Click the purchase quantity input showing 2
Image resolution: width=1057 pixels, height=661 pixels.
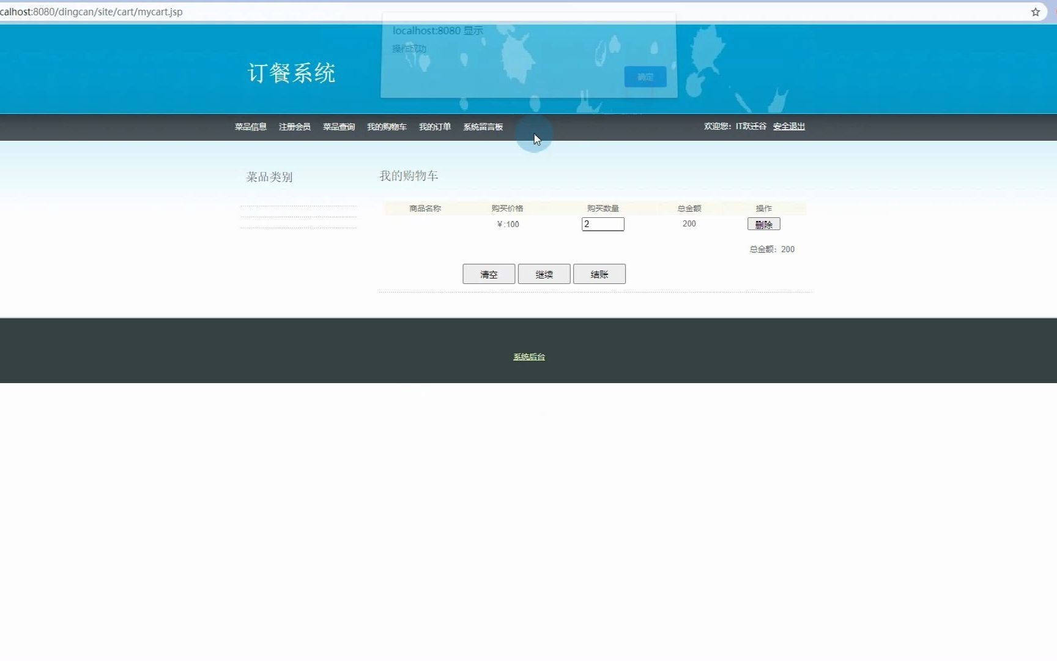click(x=603, y=224)
